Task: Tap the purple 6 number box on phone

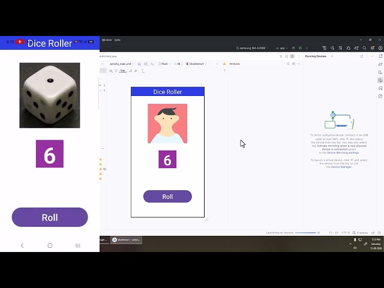Action: 50,154
